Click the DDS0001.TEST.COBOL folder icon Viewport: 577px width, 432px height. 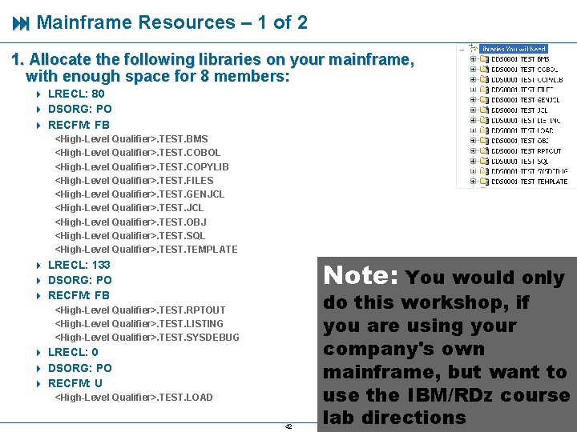click(x=485, y=70)
